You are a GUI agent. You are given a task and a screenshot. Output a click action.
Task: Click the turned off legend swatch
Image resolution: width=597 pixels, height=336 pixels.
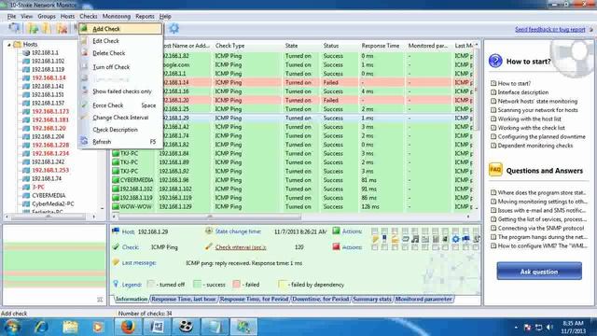coord(151,284)
